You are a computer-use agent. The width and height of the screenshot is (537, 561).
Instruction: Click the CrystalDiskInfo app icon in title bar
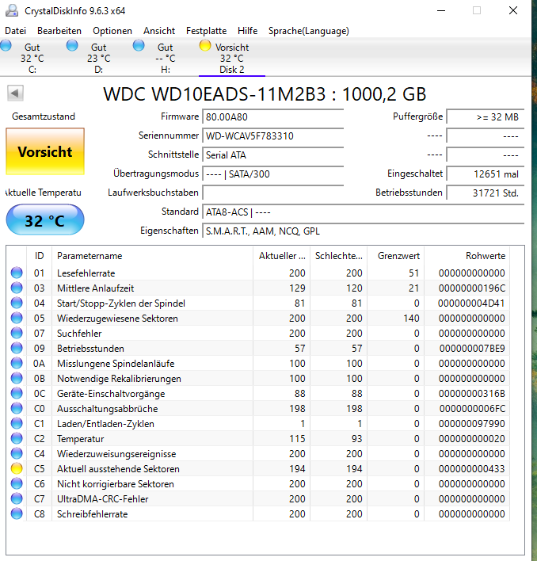(11, 10)
